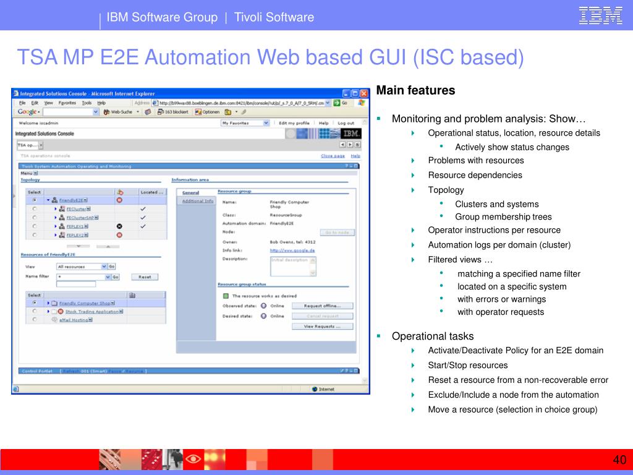Click the Log out link
This screenshot has height=475, width=633.
tap(346, 123)
